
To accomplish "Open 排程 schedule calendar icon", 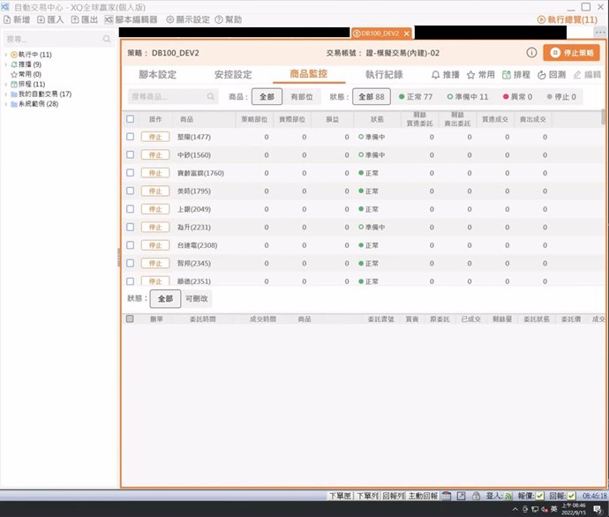I will (507, 75).
